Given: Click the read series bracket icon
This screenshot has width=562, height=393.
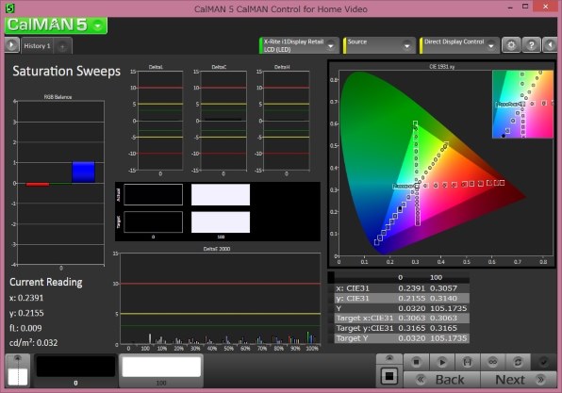Looking at the screenshot, I should pyautogui.click(x=468, y=362).
